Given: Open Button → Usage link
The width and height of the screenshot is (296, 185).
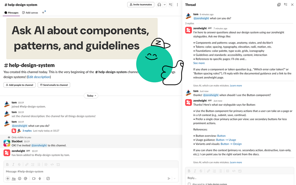Looking at the screenshot, I should click(x=226, y=140).
